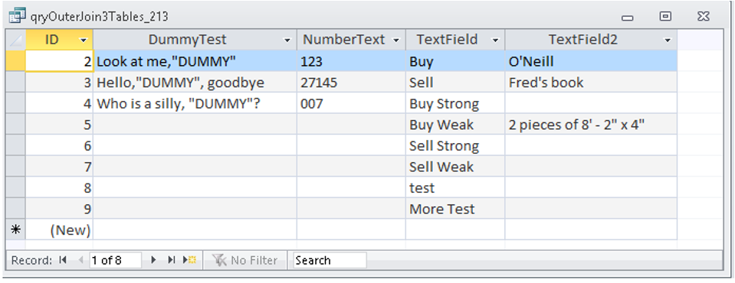Viewport: 735px width, 283px height.
Task: Open TextField2 column filter dropdown
Action: pos(668,41)
